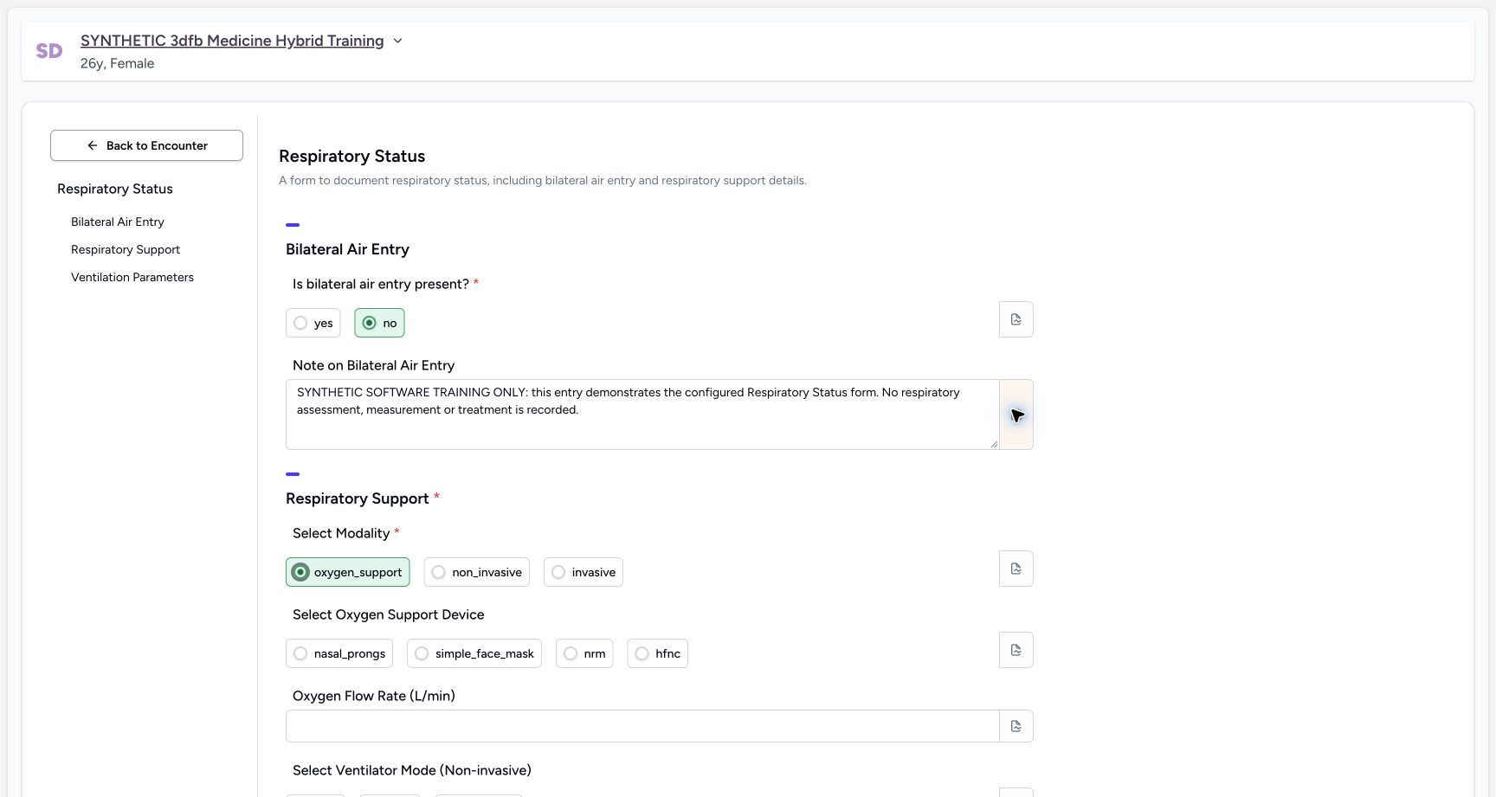Select 'yes' for bilateral air entry
The width and height of the screenshot is (1496, 797).
313,323
